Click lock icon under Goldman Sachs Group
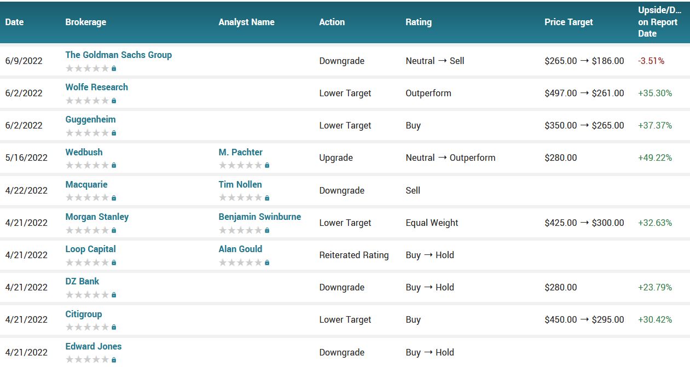The height and width of the screenshot is (367, 690). [x=114, y=69]
